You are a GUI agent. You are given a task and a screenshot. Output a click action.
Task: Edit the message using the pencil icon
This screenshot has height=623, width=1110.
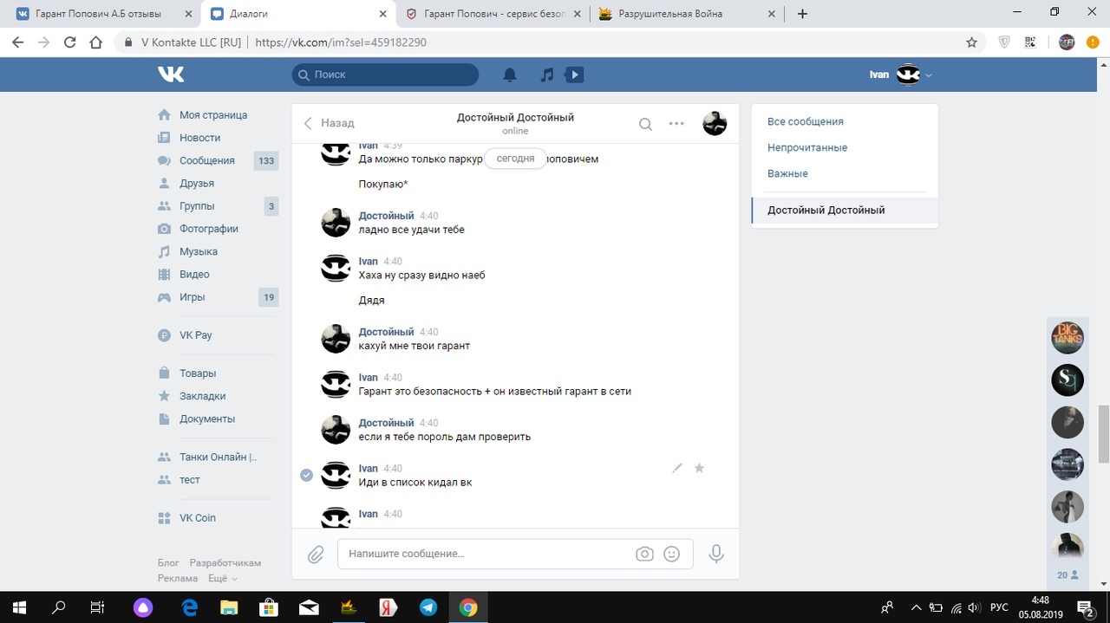coord(677,468)
